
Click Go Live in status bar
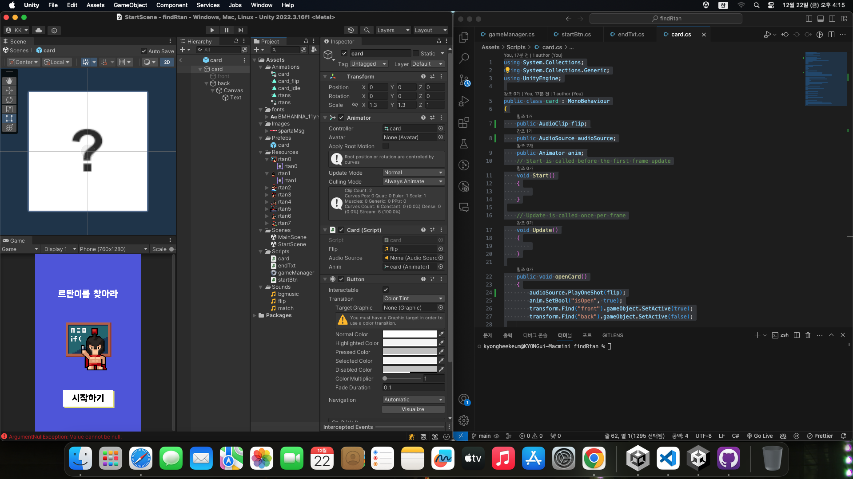(760, 436)
